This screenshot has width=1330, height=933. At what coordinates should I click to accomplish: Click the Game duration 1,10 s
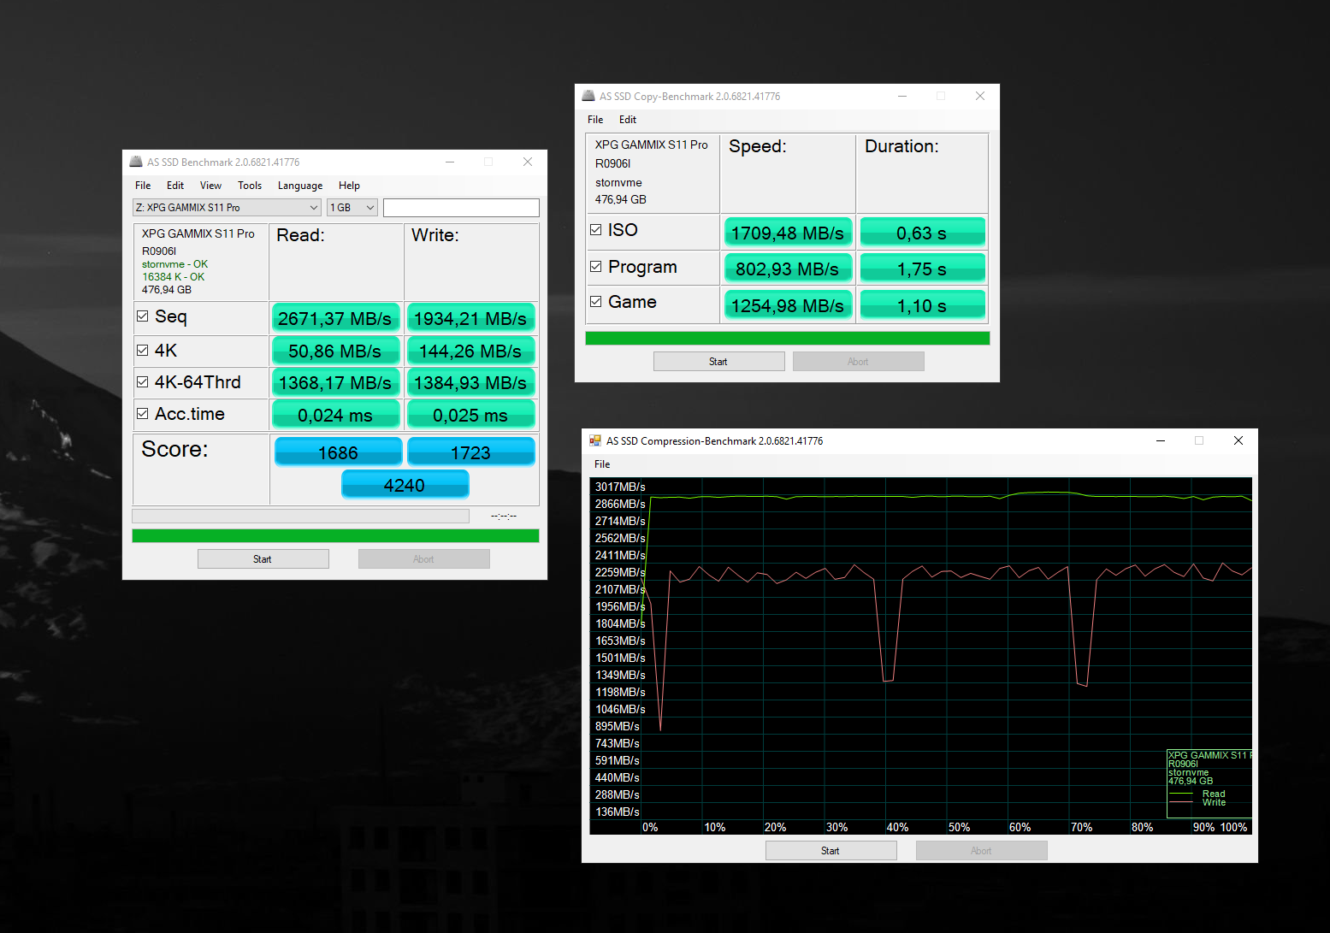[x=922, y=305]
